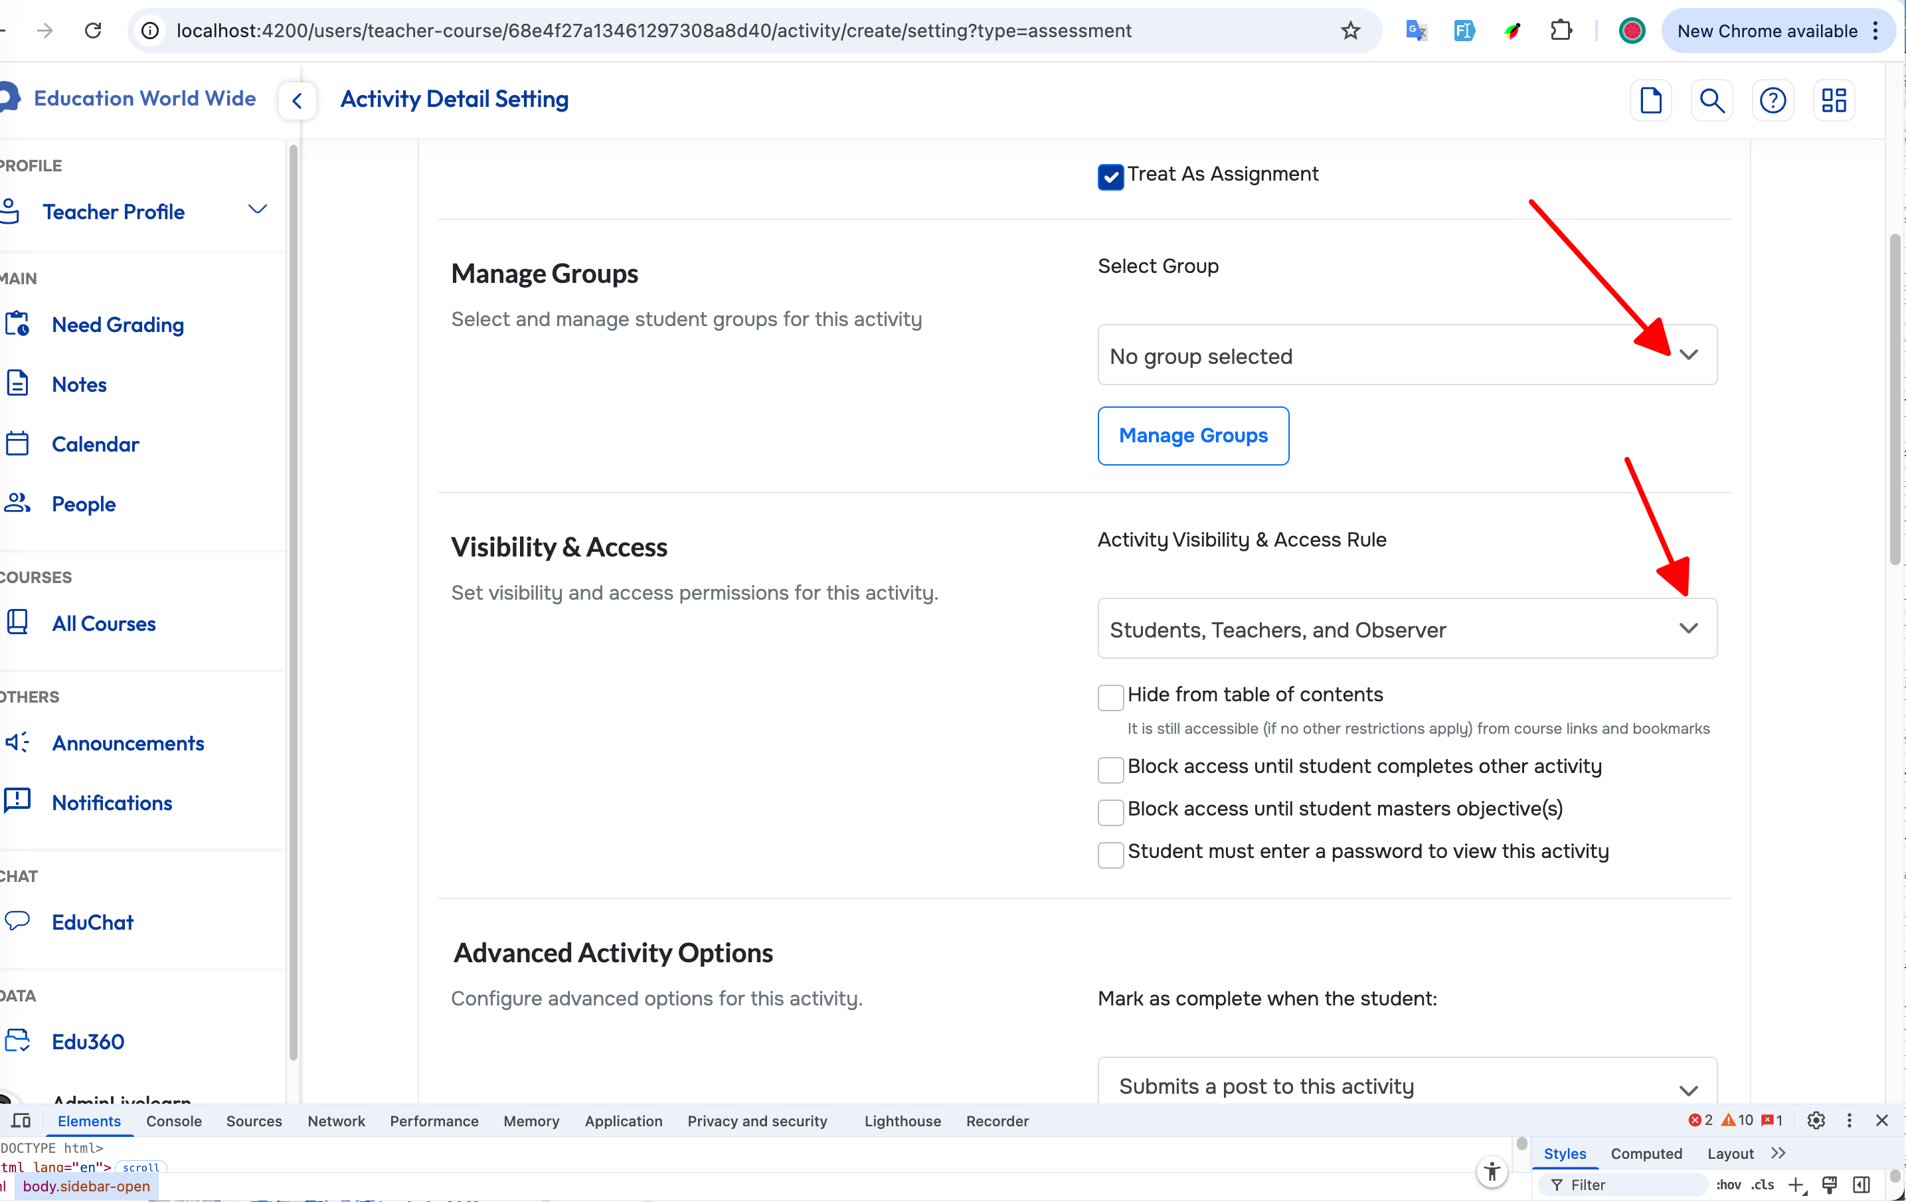Click the document icon in header
The width and height of the screenshot is (1906, 1202).
click(x=1650, y=100)
